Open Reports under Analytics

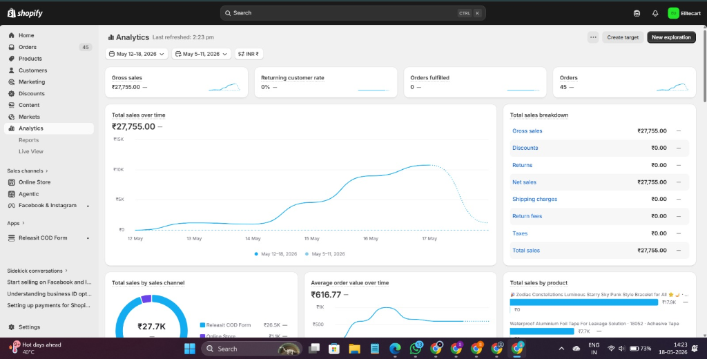pyautogui.click(x=28, y=140)
